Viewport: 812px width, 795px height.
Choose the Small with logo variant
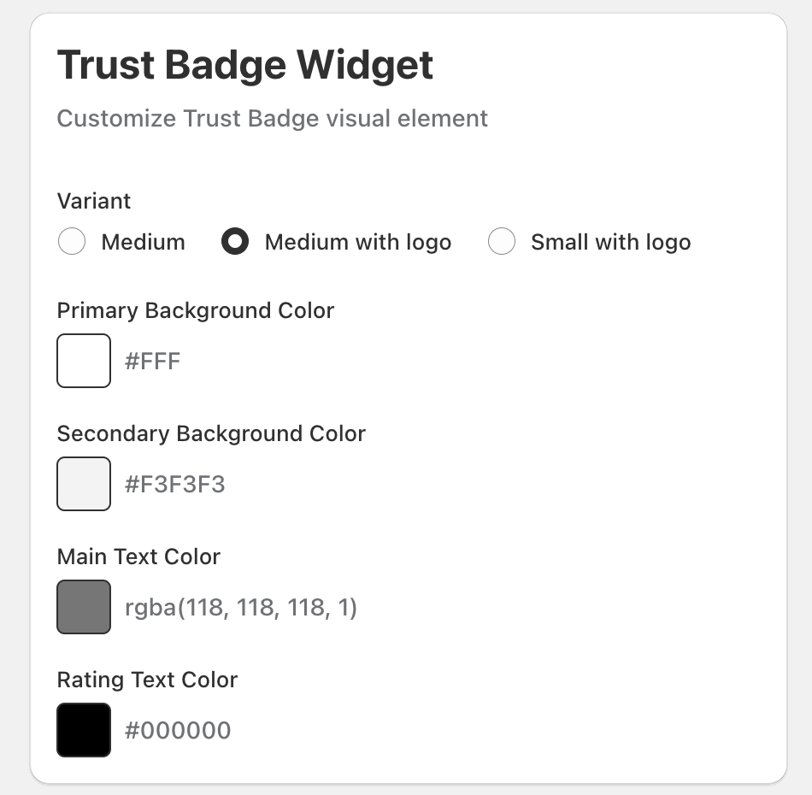click(502, 242)
